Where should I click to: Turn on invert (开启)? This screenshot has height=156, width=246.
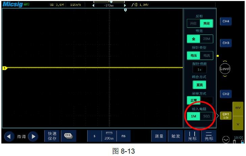point(193,23)
